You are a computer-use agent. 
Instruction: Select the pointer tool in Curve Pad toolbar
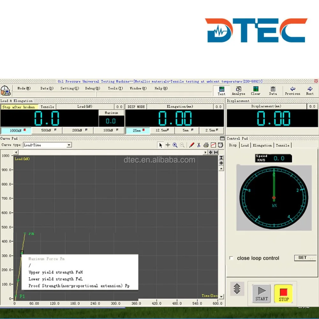(x=160, y=145)
